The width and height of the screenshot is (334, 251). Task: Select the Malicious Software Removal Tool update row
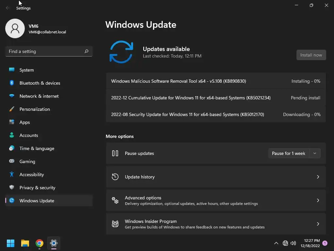216,81
